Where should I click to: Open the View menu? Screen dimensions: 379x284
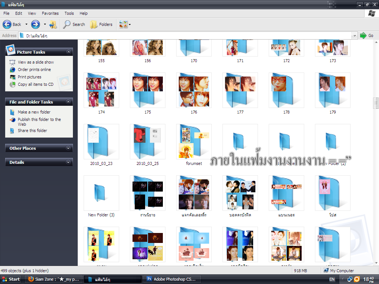[32, 13]
